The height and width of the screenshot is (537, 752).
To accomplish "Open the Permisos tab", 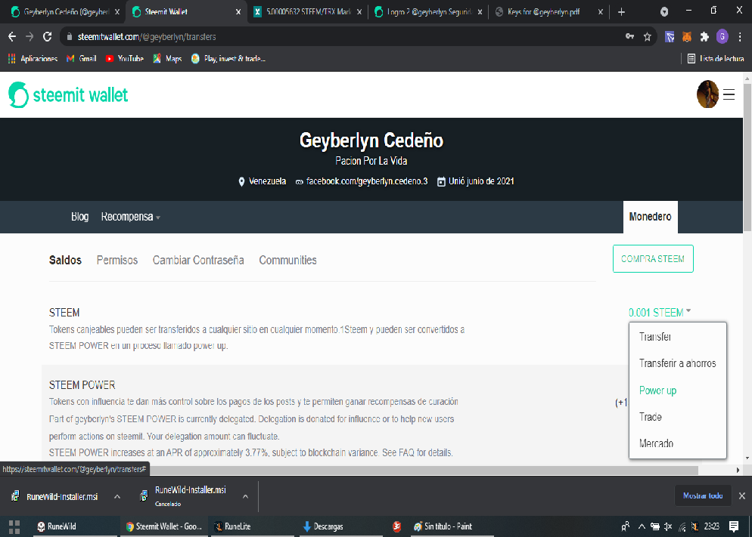I will pos(117,261).
